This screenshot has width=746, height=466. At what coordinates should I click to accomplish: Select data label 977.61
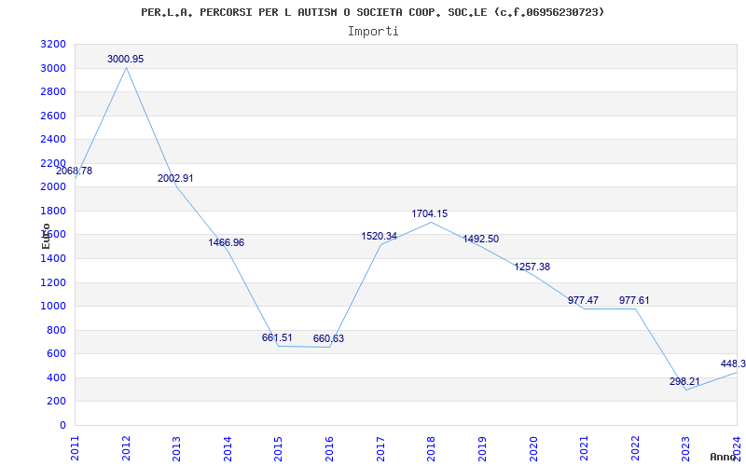coord(634,300)
